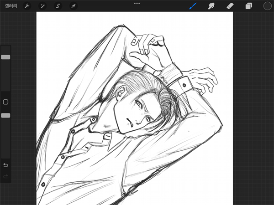
Task: Click the brush opacity slider handle
Action: 5,115
